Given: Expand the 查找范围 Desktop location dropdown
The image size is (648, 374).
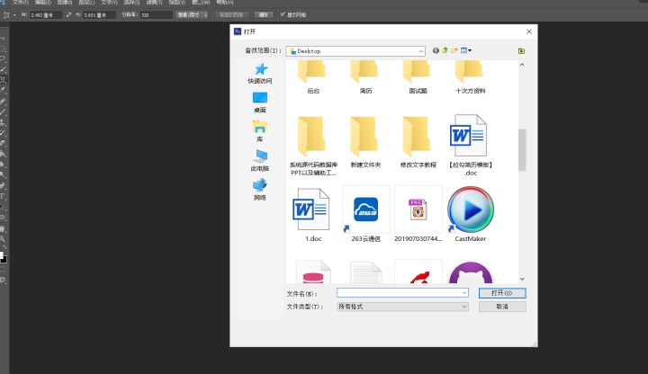Looking at the screenshot, I should pos(355,51).
